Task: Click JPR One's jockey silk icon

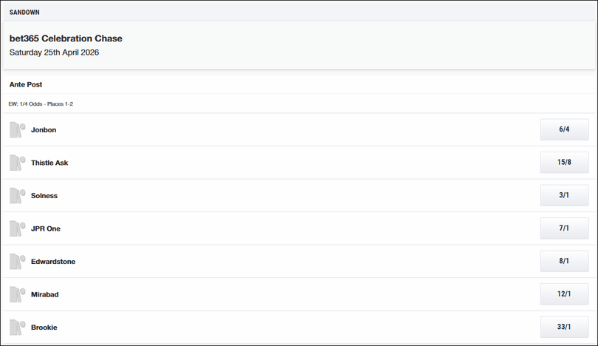Action: tap(17, 228)
